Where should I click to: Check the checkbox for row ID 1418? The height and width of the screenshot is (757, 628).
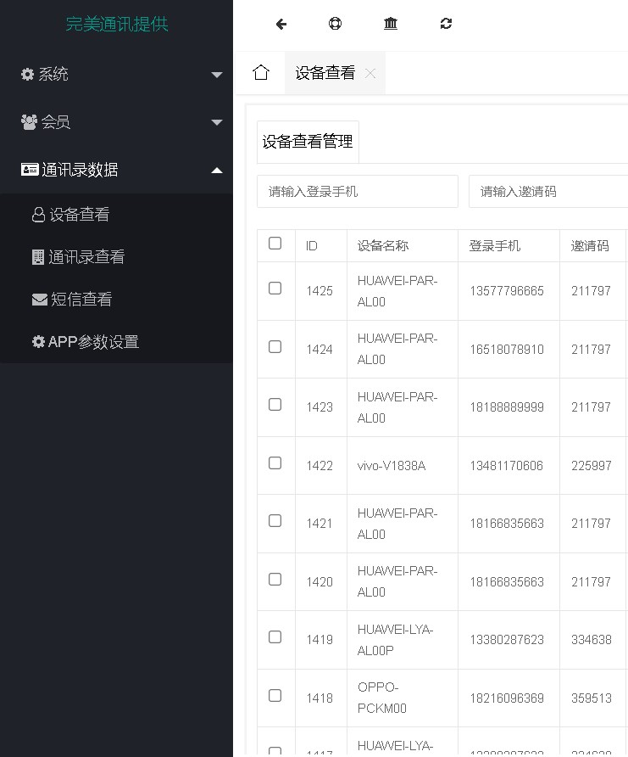click(275, 696)
